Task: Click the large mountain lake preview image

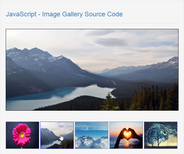Action: pyautogui.click(x=92, y=70)
